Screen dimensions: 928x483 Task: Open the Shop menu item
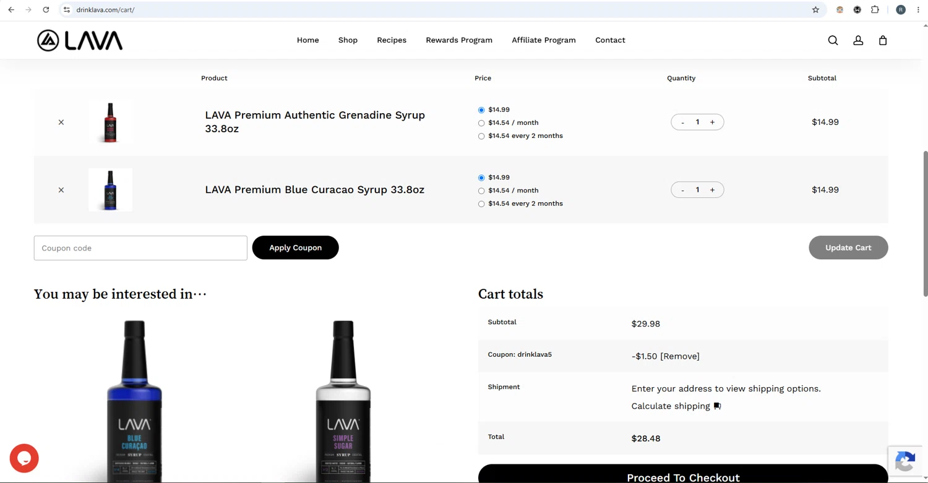pos(348,40)
